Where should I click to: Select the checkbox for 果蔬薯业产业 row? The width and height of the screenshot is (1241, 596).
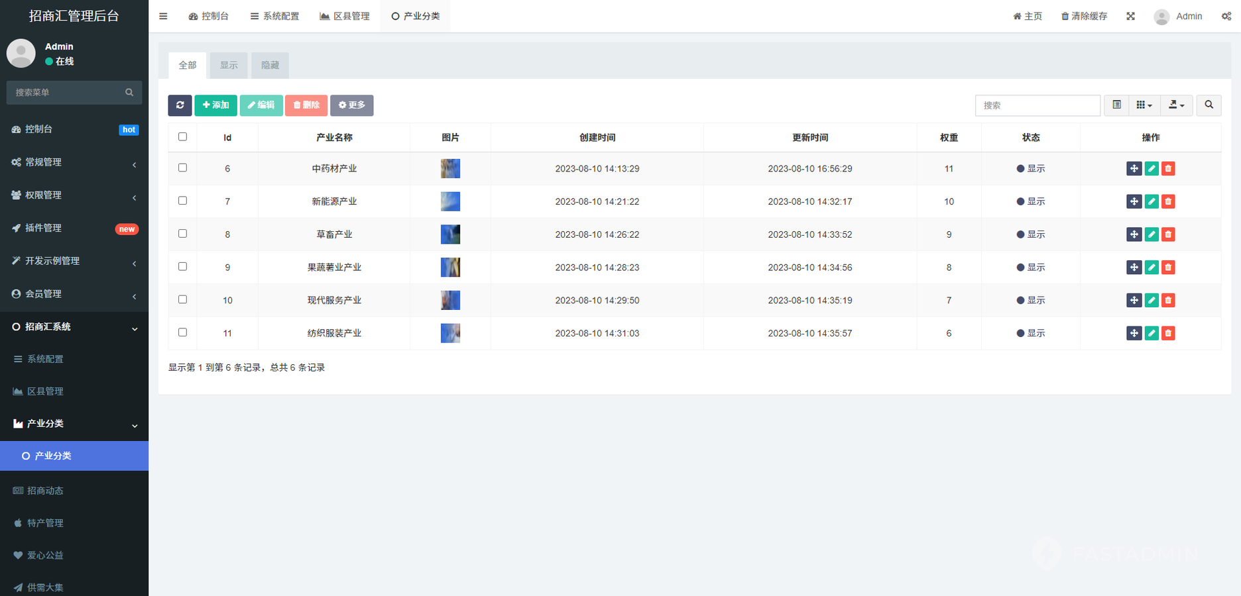pyautogui.click(x=183, y=267)
